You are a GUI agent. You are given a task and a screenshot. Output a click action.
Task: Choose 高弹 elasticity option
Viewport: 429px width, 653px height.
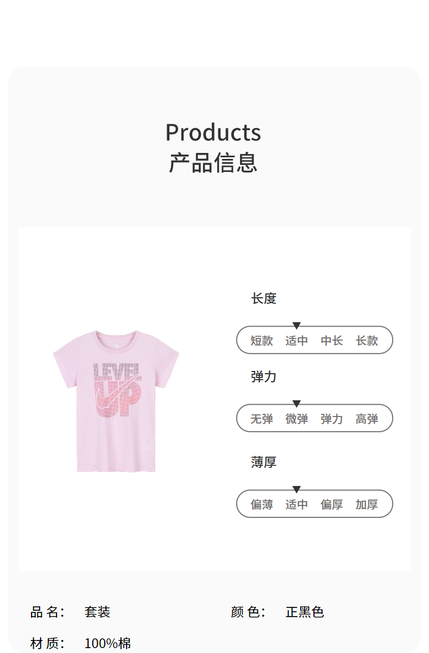pyautogui.click(x=367, y=419)
